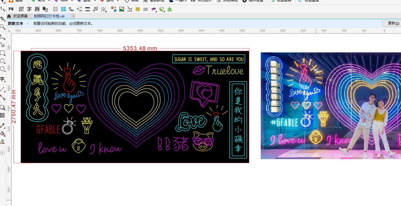
Task: Select the Zoom magnifier tool
Action: tap(2, 27)
